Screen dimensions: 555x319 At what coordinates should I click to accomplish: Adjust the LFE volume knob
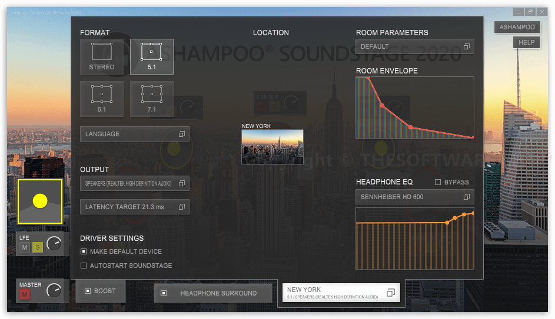54,243
